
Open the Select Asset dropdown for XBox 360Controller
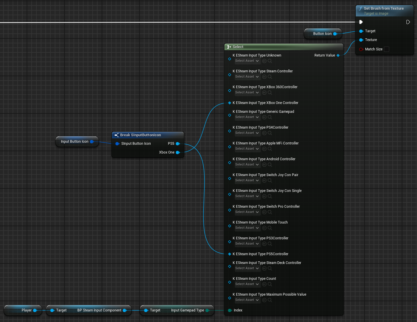[x=247, y=92]
